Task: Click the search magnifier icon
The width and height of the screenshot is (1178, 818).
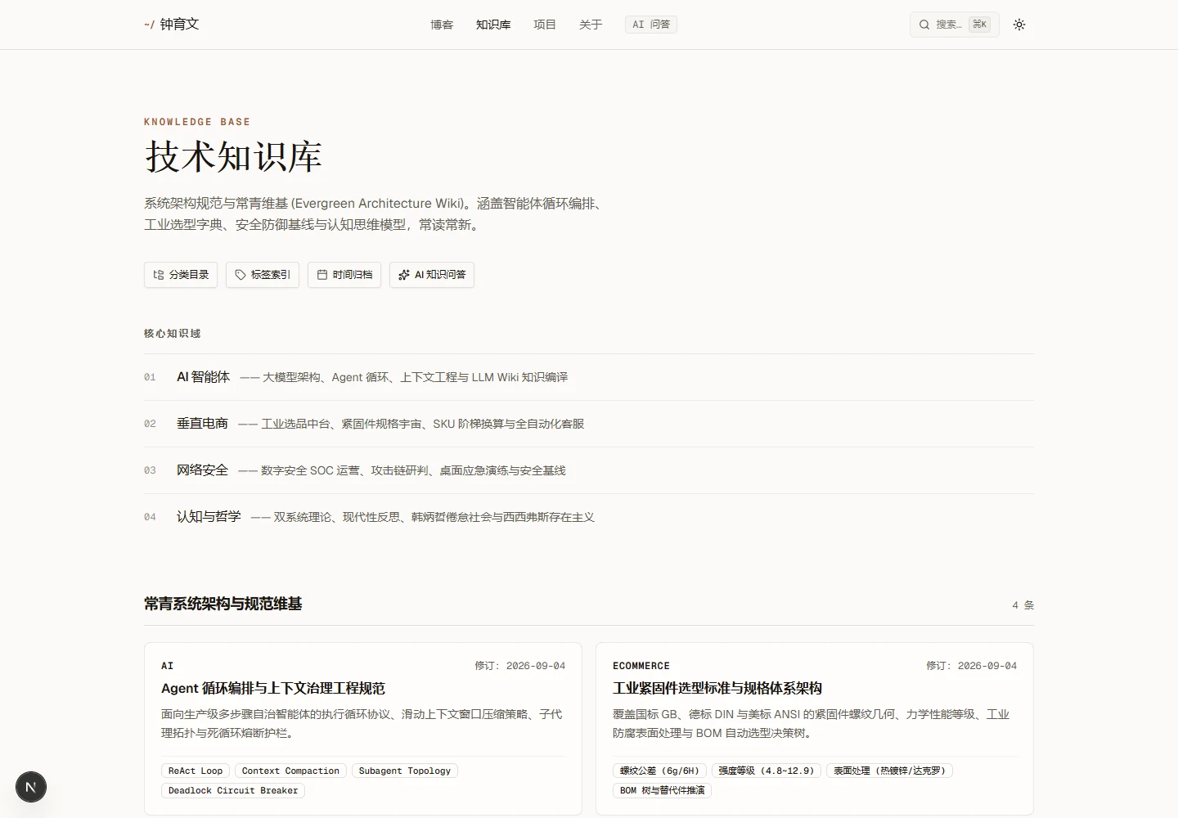Action: pos(924,25)
